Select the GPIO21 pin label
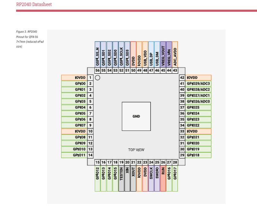The width and height of the screenshot is (257, 216). pos(198,137)
